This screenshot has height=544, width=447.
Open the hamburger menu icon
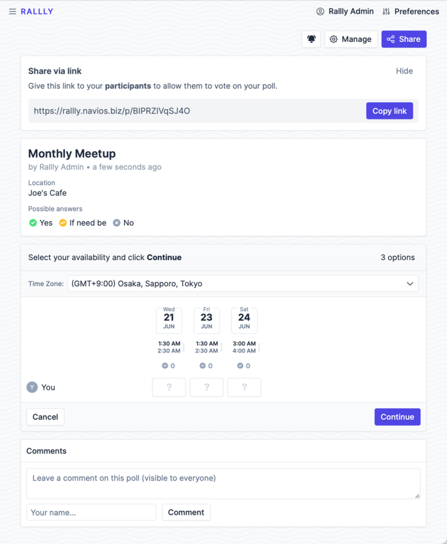(12, 12)
